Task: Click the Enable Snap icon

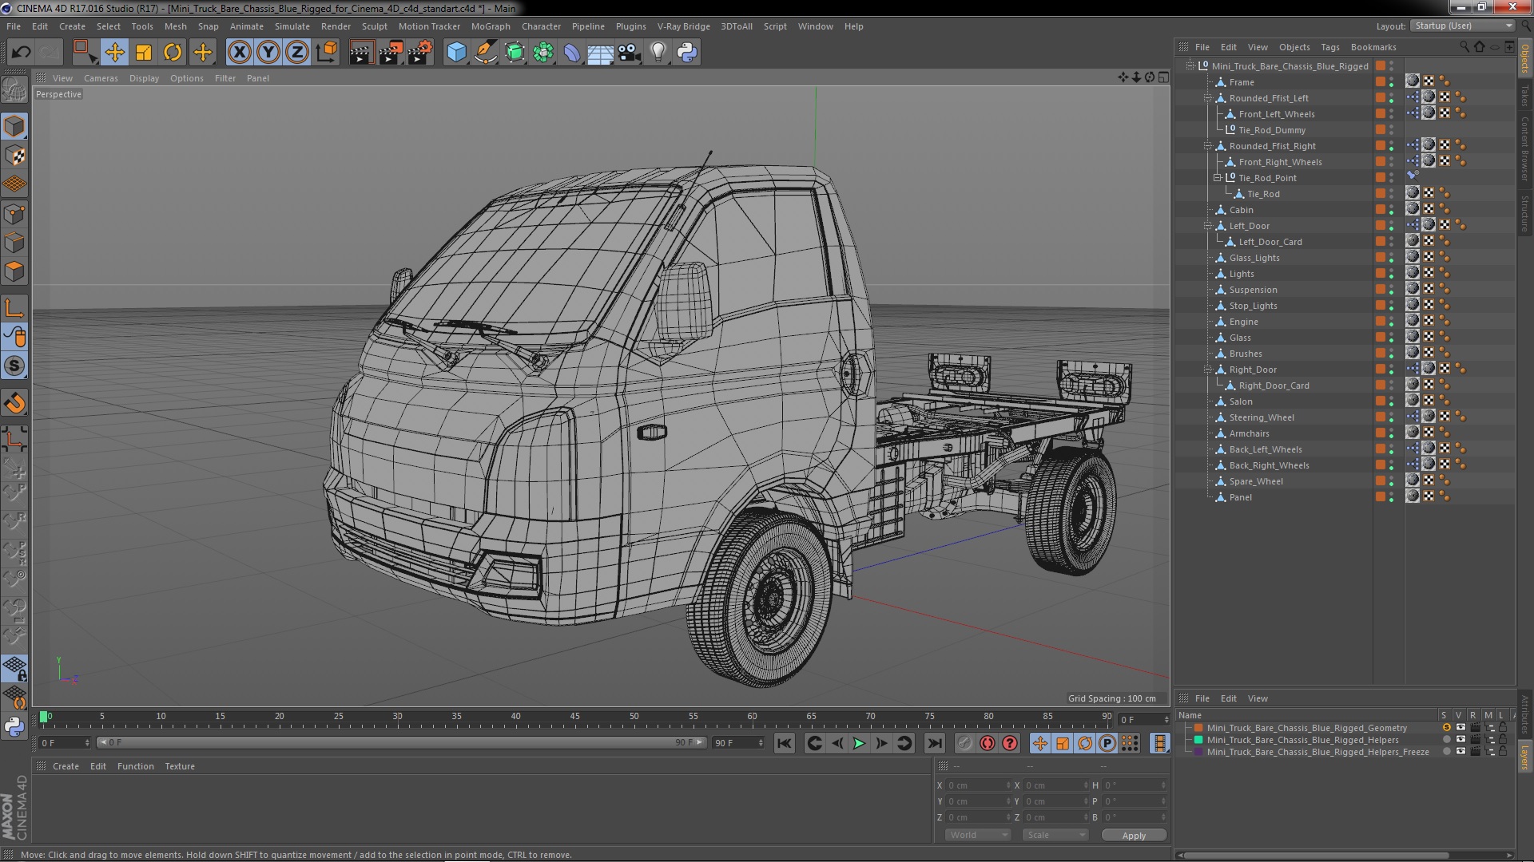Action: click(x=14, y=366)
